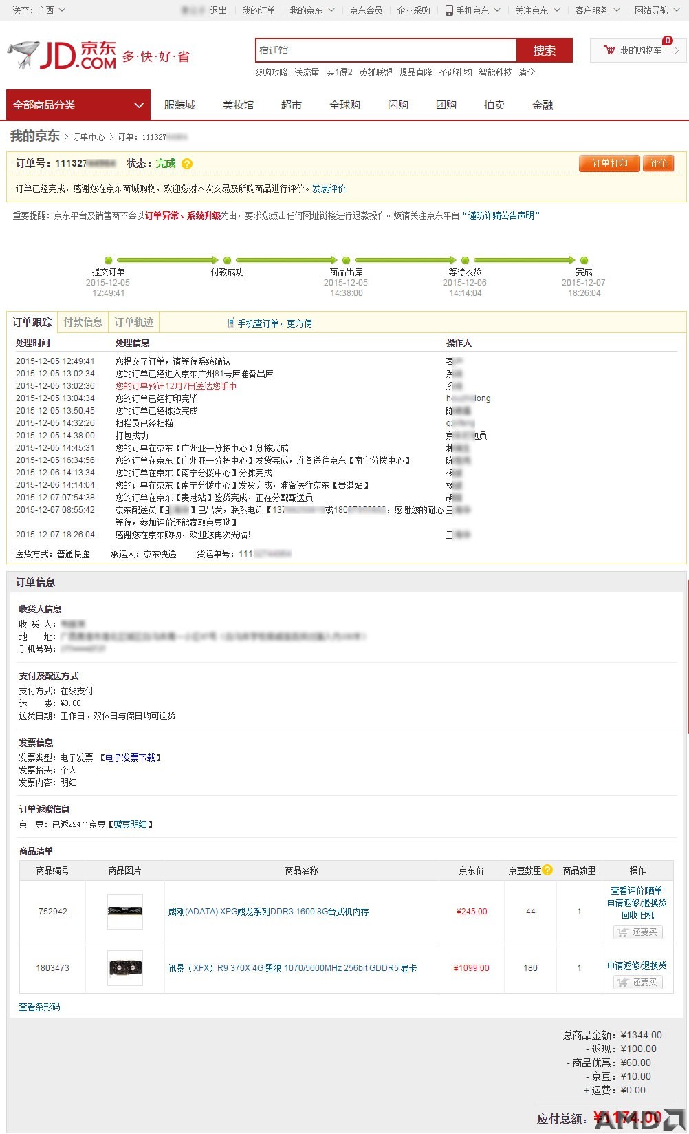Switch to the 订单跟踪 tab
The width and height of the screenshot is (689, 1134).
pyautogui.click(x=32, y=322)
